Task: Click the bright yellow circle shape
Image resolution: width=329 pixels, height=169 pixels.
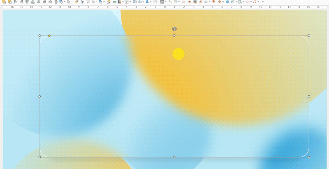Action: click(178, 54)
